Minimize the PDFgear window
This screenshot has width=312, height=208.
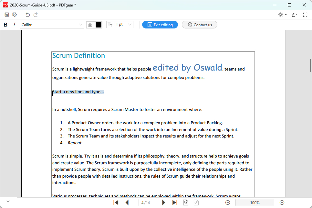(275, 5)
